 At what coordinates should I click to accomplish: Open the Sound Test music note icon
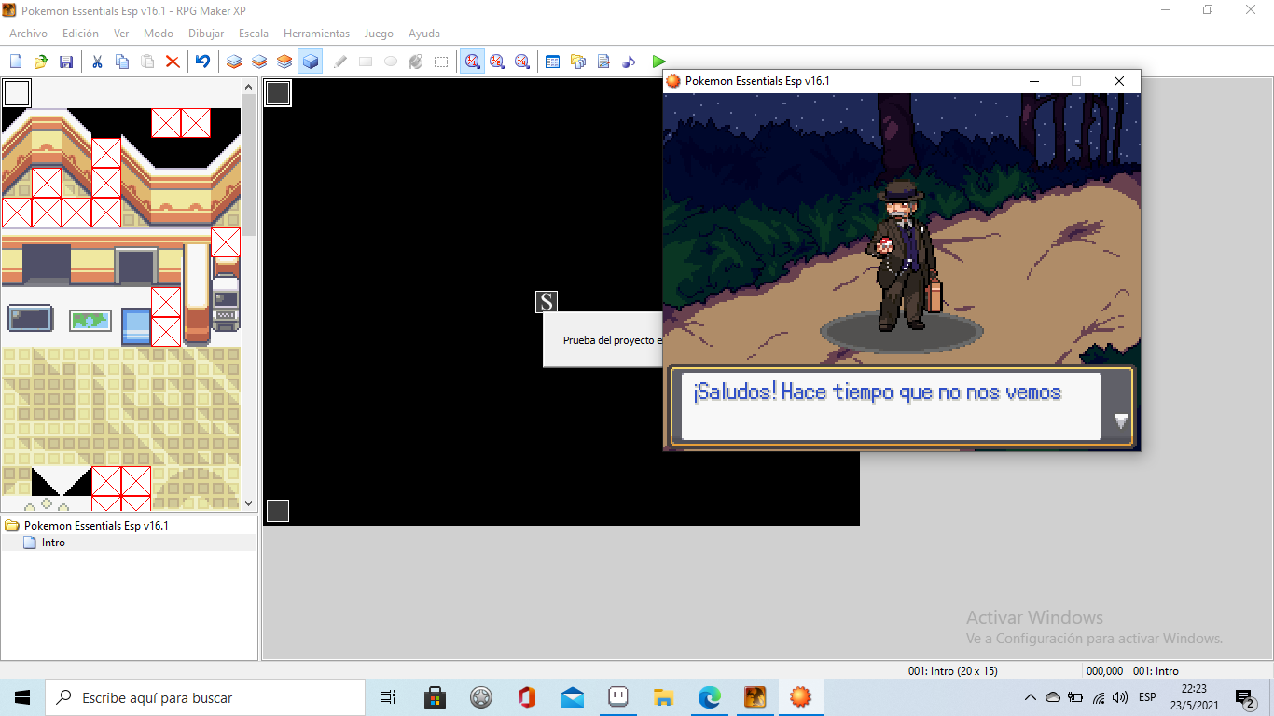pos(629,62)
